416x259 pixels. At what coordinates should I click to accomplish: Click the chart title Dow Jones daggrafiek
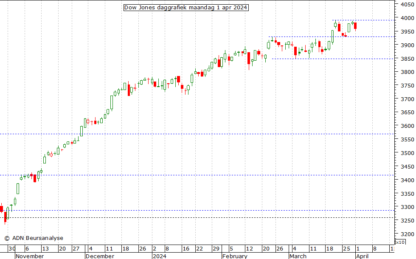186,8
